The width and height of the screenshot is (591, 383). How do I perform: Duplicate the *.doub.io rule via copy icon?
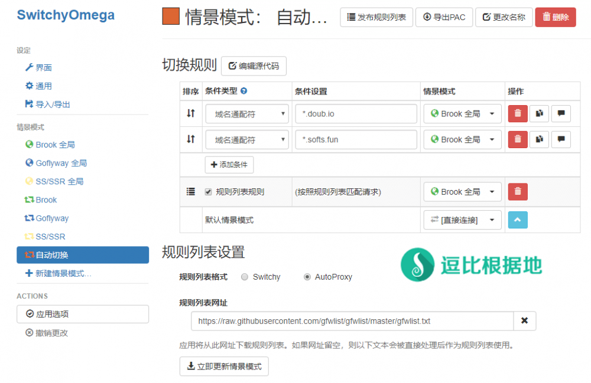click(539, 114)
